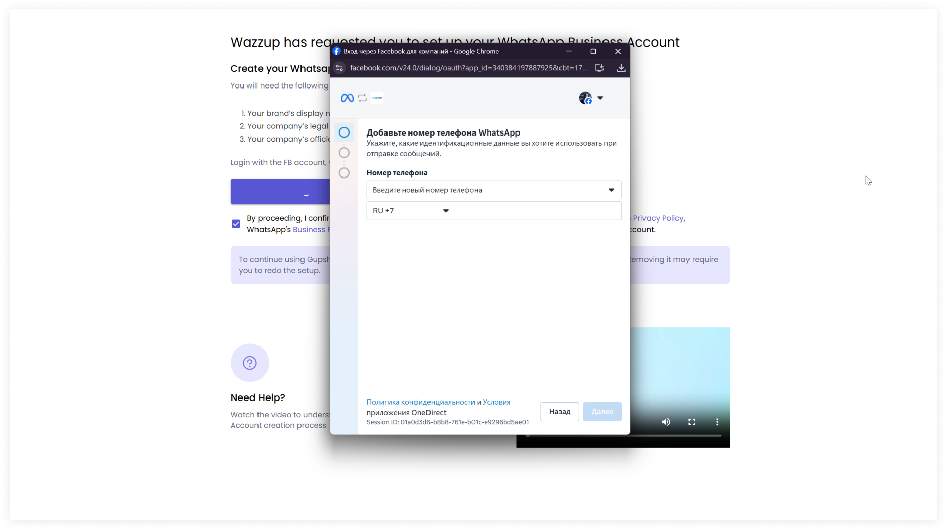Click the Meta logo in popup header

click(x=347, y=98)
